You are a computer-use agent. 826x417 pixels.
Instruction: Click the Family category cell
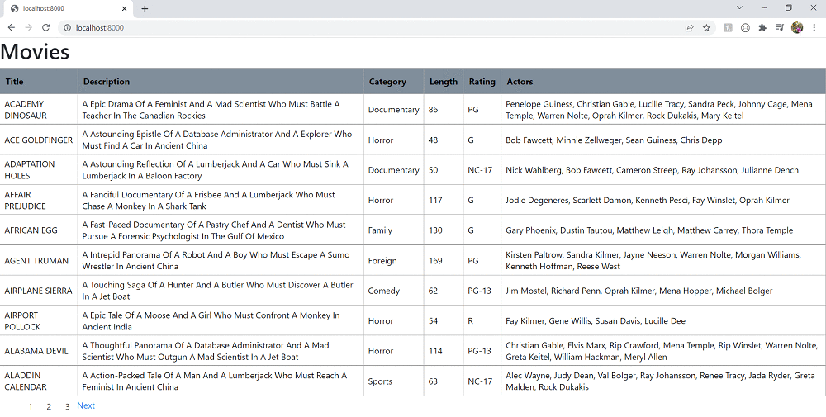coord(393,230)
